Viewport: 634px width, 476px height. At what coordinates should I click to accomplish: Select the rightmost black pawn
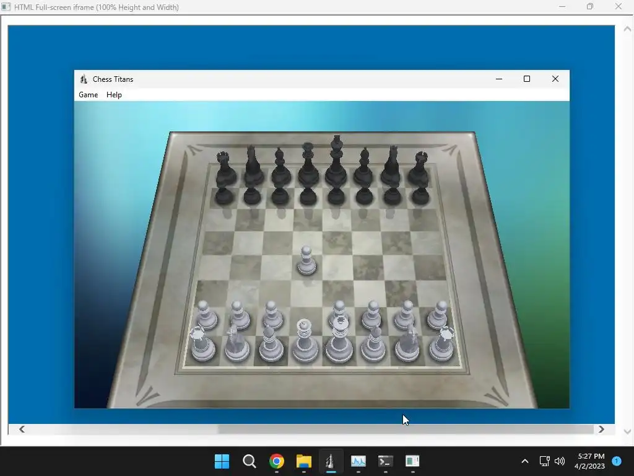coord(420,194)
